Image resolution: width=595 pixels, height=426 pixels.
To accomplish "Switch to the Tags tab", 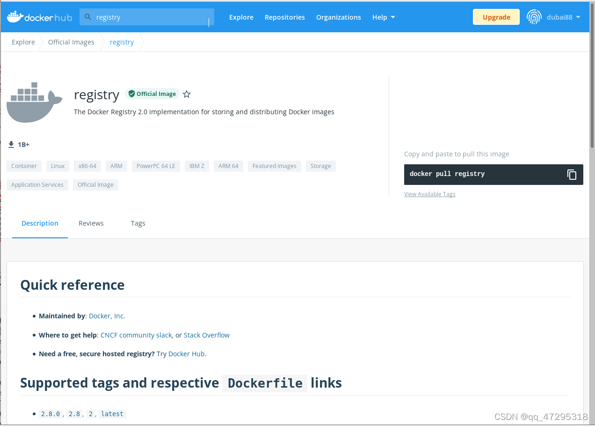I will tap(138, 223).
